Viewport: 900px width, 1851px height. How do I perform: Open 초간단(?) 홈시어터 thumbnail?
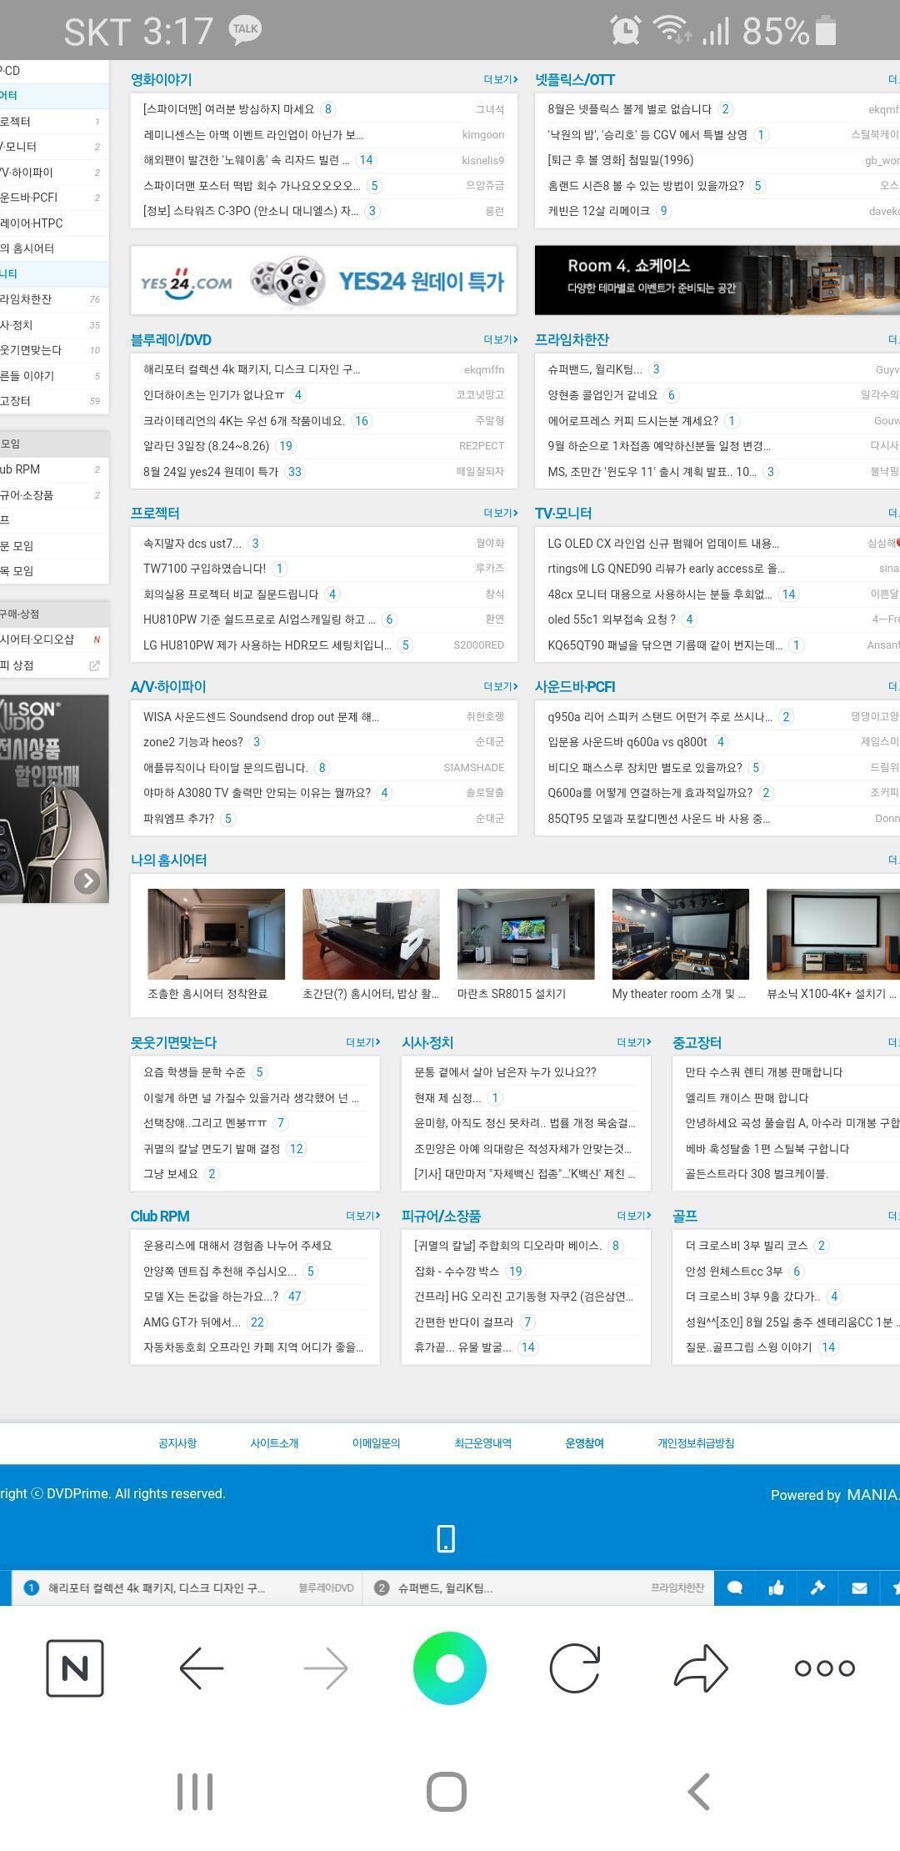tap(371, 934)
